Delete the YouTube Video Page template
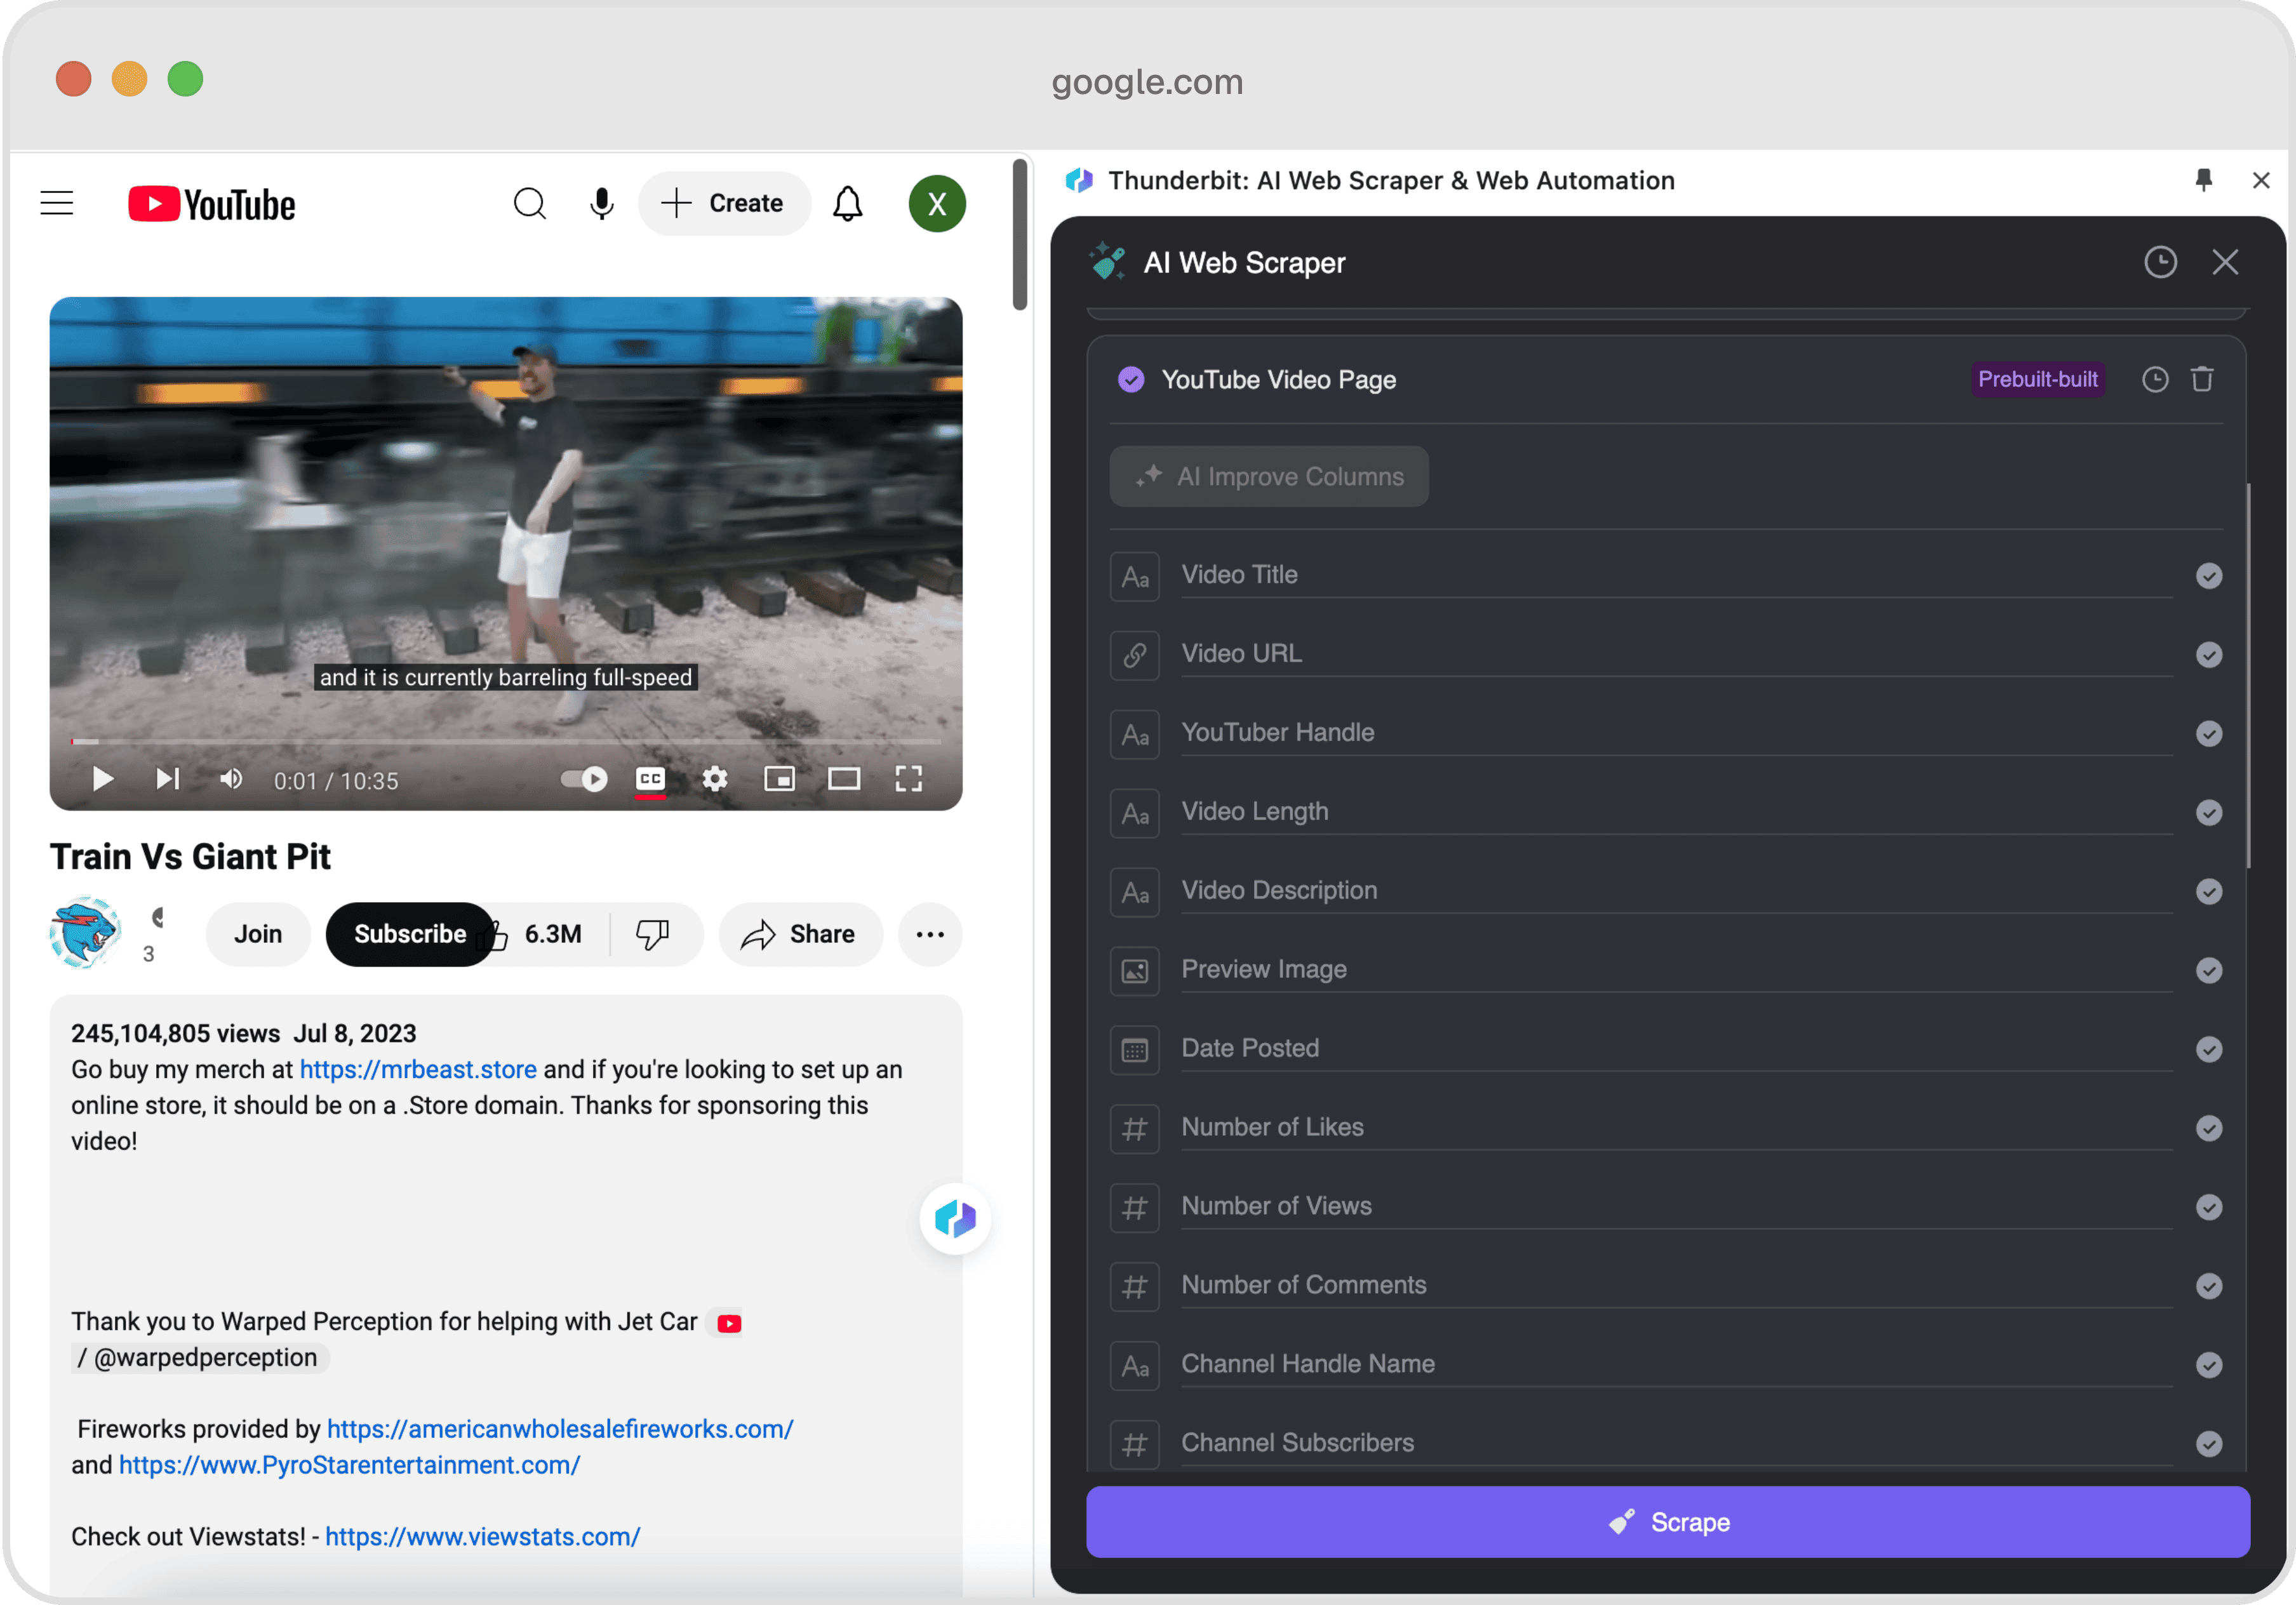The height and width of the screenshot is (1605, 2296). point(2202,380)
